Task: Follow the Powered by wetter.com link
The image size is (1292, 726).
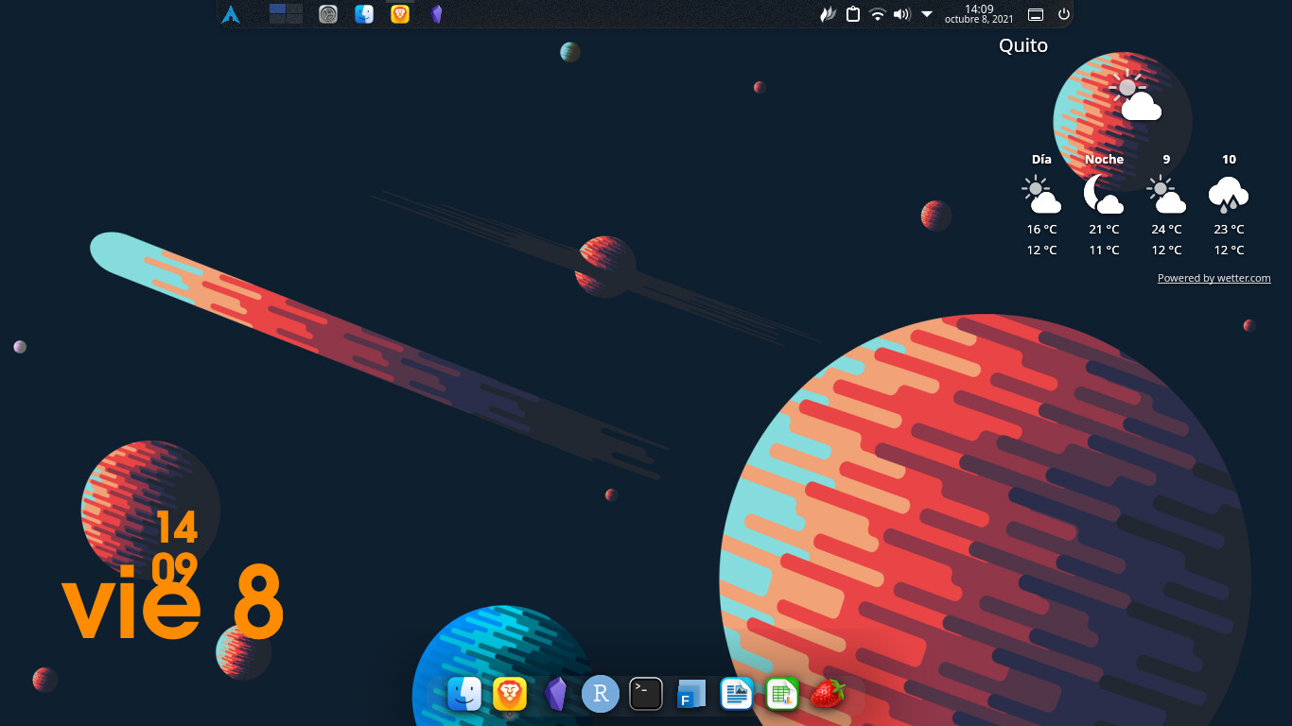Action: pos(1214,278)
